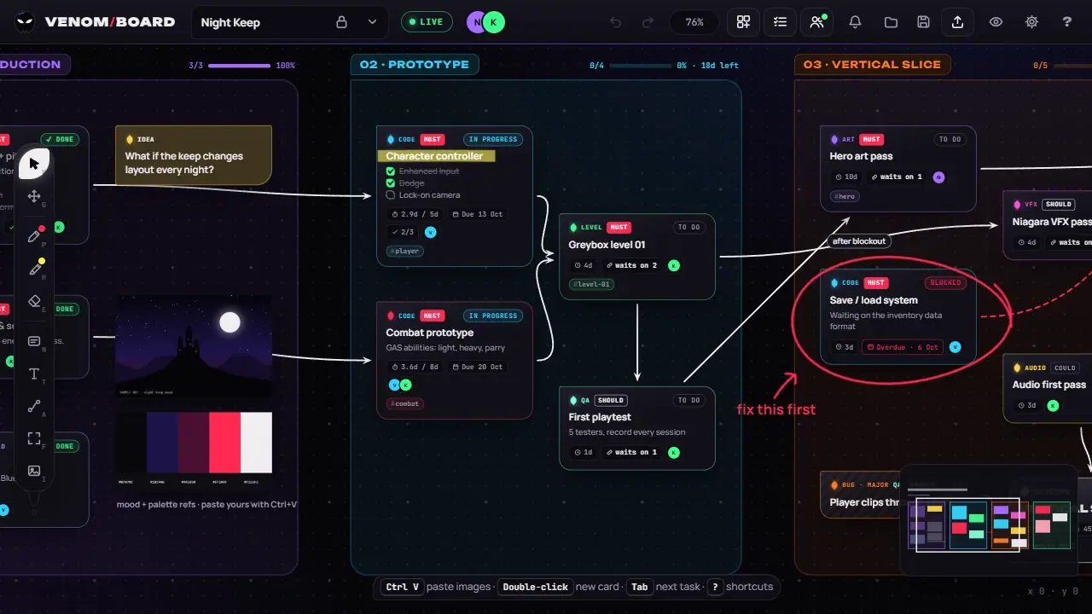Select the 02 · PROTOTYPE column header
This screenshot has height=614, width=1092.
(415, 65)
